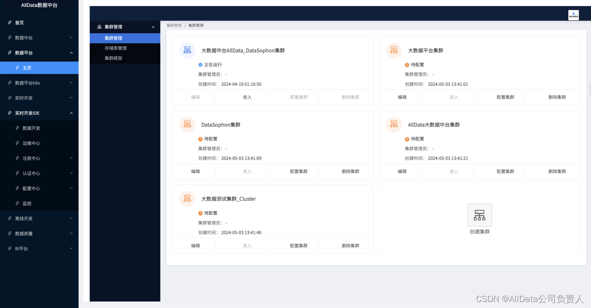Screen dimensions: 591x308
Task: Click the AllData logo avatar at top right
Action: pos(573,15)
